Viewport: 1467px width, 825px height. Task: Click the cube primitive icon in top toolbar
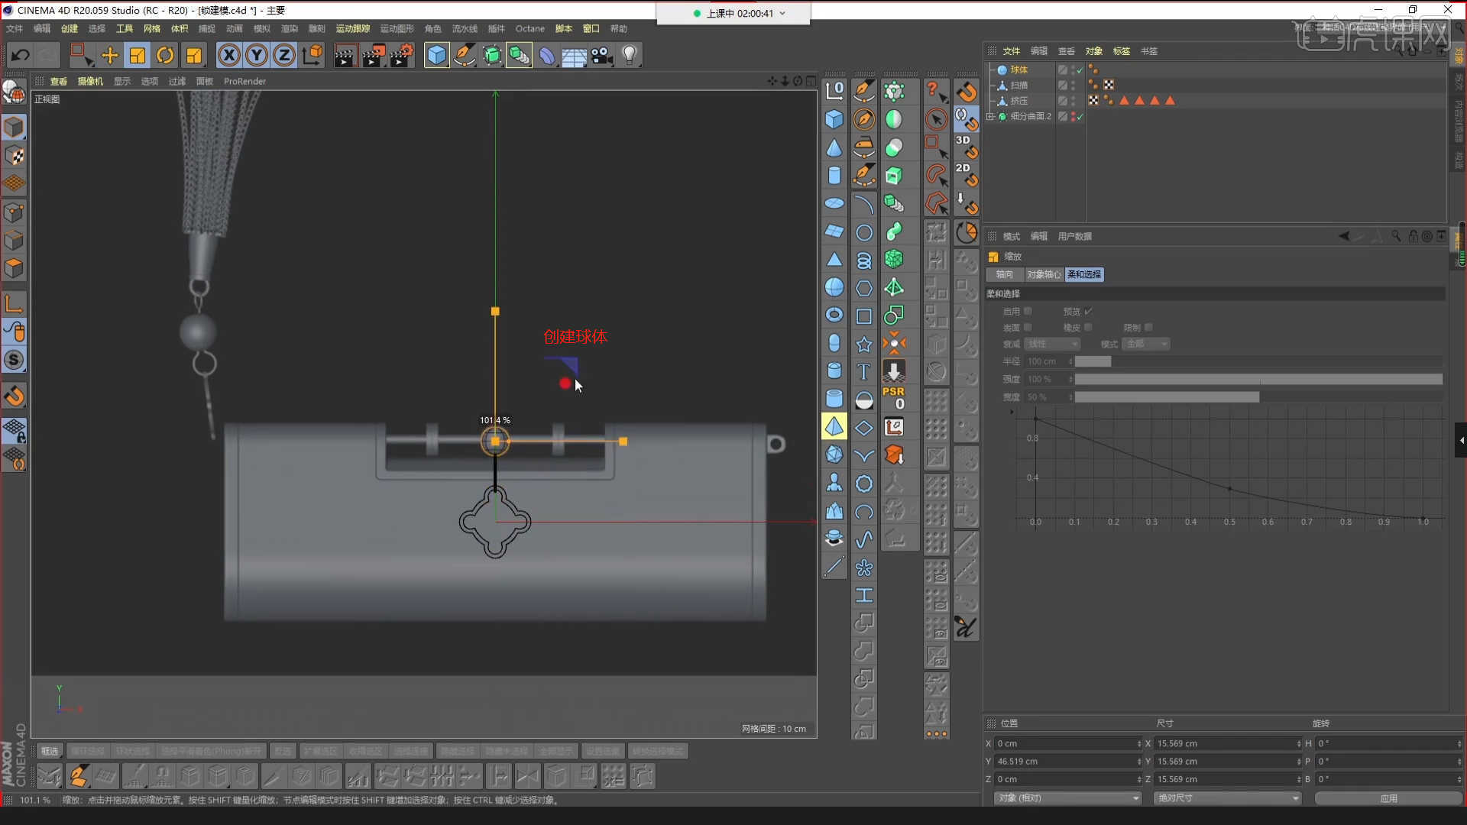point(436,55)
